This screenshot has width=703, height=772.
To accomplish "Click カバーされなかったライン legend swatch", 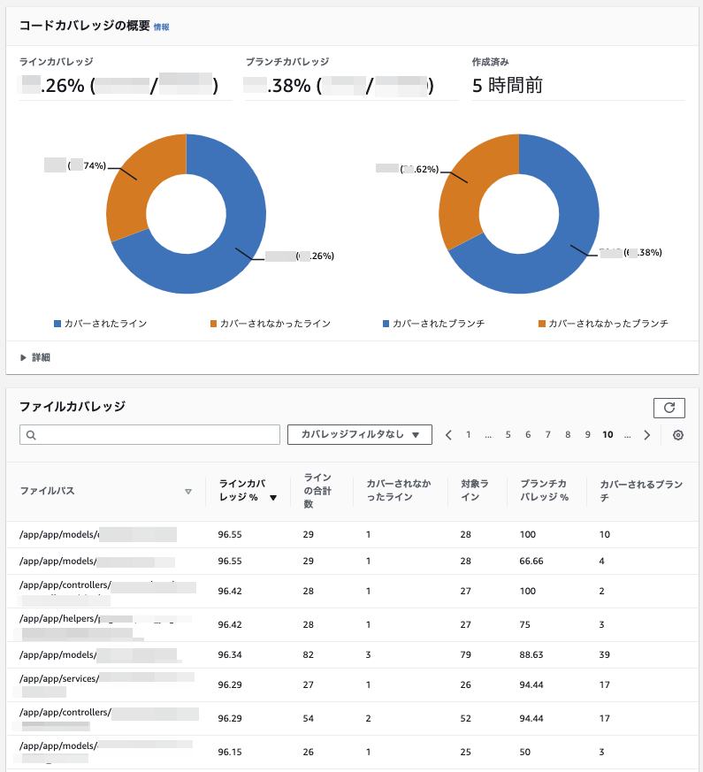I will (213, 324).
